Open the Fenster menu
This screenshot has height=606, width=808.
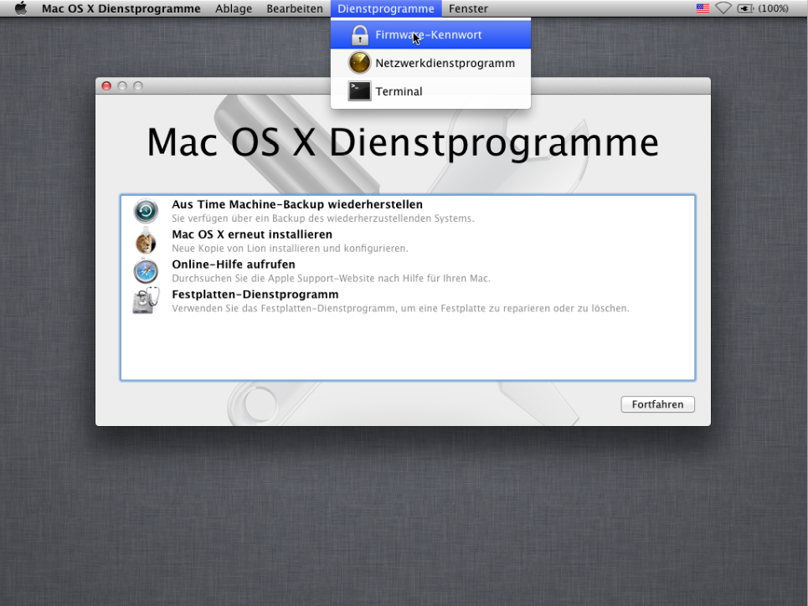468,8
